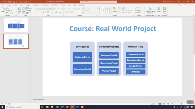Viewport: 195px width, 109px height.
Task: Insert a New Slide icon
Action: point(19,9)
